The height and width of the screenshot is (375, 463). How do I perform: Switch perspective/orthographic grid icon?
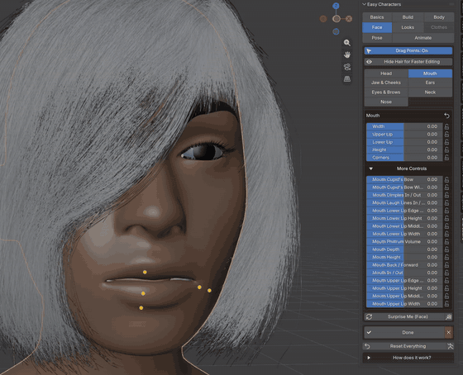coord(347,79)
